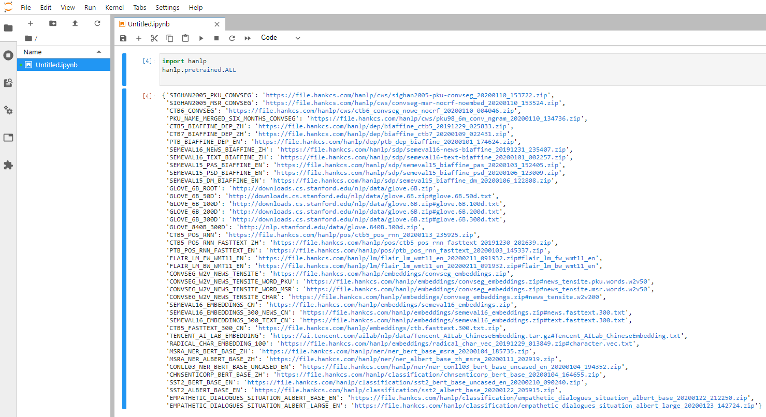Collapse the input cell via its blue bar
This screenshot has width=766, height=417.
(x=124, y=69)
